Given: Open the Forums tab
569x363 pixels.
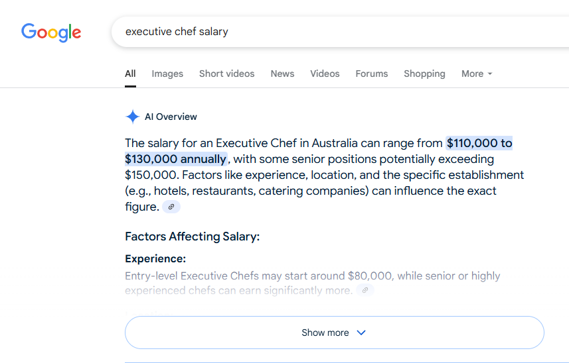Looking at the screenshot, I should pos(371,74).
